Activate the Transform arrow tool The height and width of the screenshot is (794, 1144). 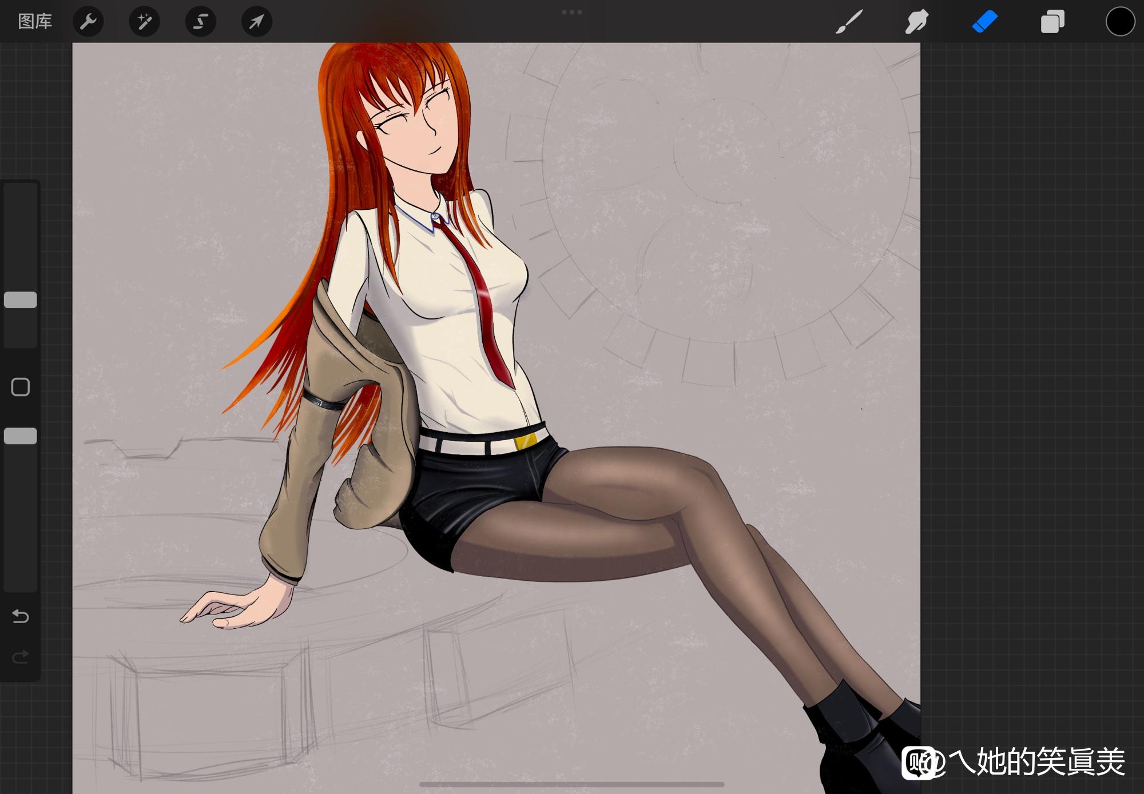(256, 22)
